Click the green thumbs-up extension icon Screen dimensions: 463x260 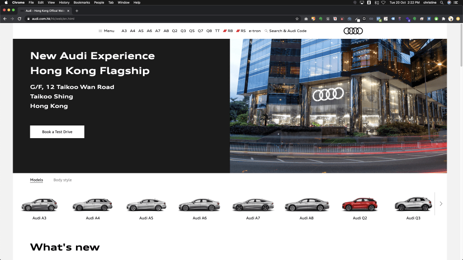point(436,19)
